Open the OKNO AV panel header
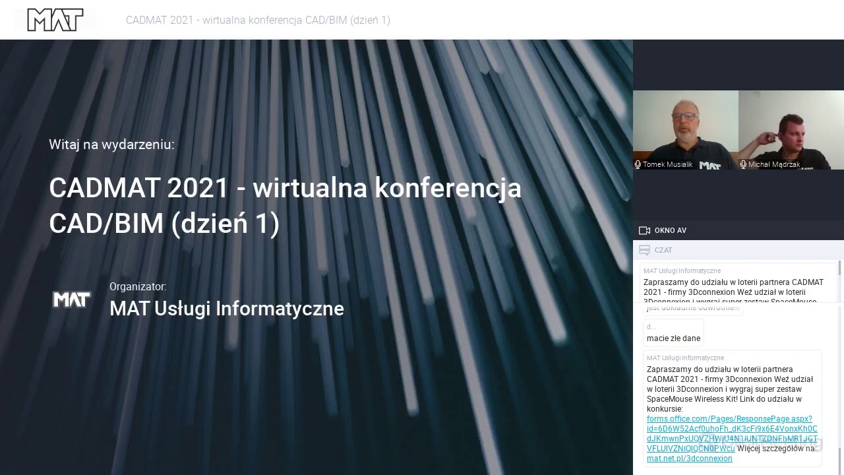 click(738, 230)
